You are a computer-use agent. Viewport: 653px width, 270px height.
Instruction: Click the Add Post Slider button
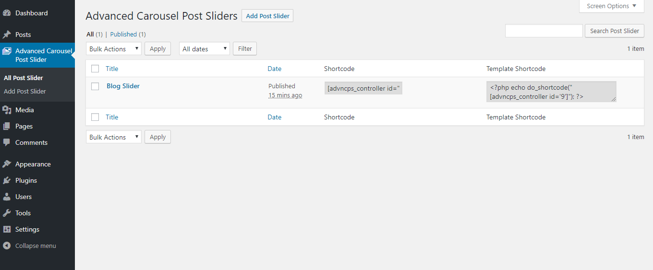[267, 16]
